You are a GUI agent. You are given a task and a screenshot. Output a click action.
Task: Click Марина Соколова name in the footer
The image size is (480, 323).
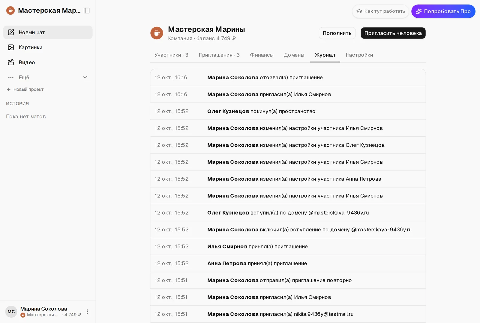(x=44, y=309)
